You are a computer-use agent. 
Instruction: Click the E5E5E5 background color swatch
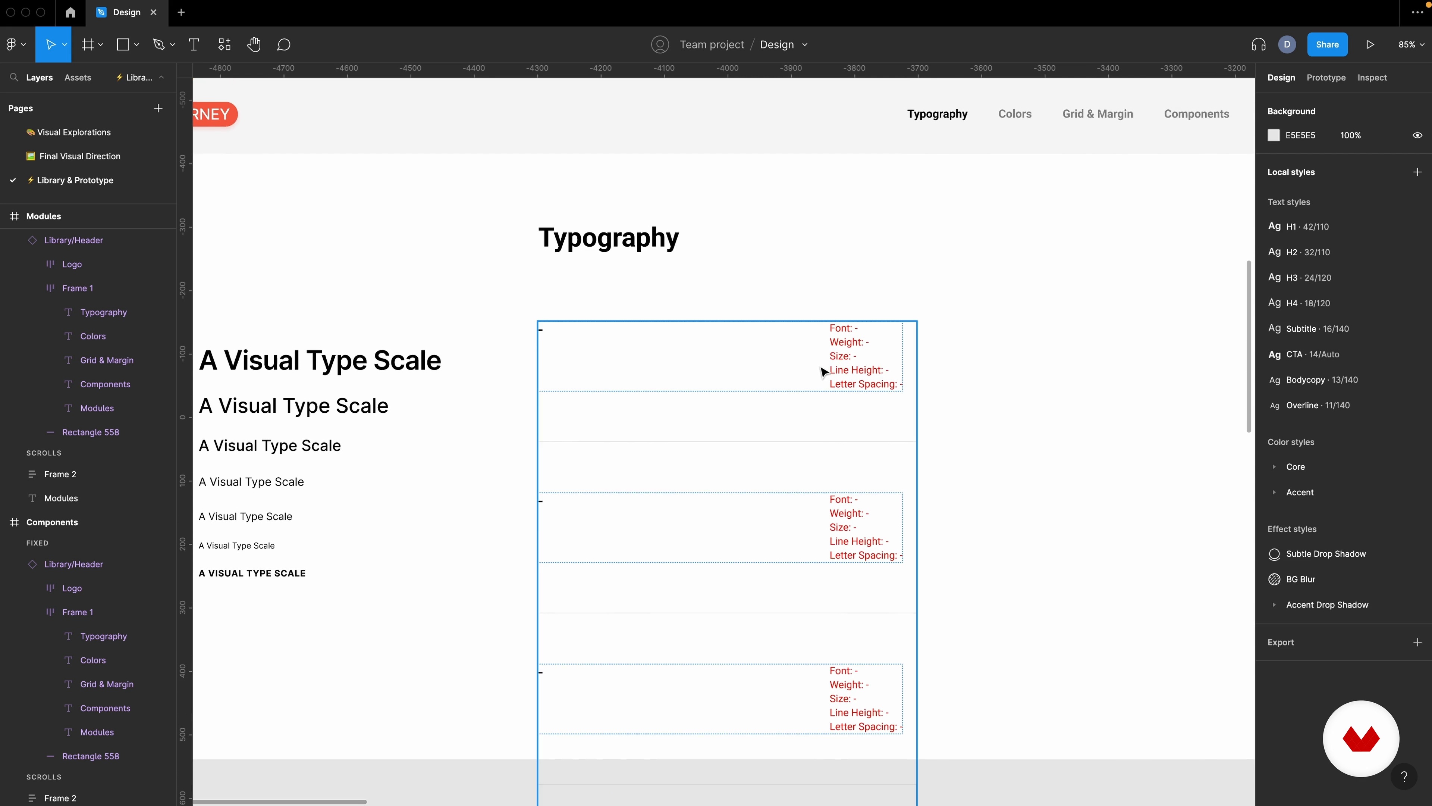tap(1274, 135)
